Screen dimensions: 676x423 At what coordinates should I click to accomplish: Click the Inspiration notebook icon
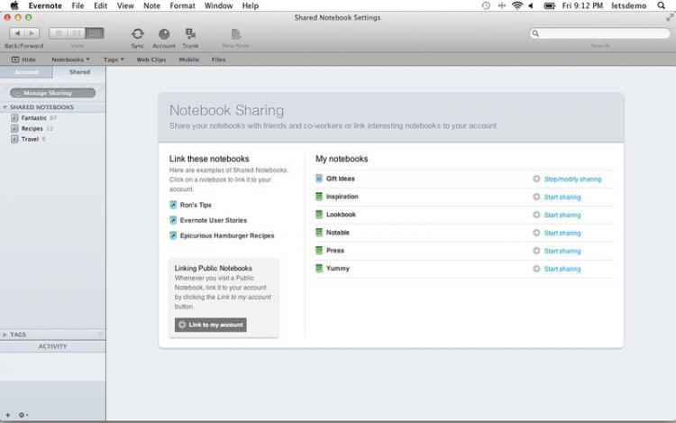(x=319, y=197)
